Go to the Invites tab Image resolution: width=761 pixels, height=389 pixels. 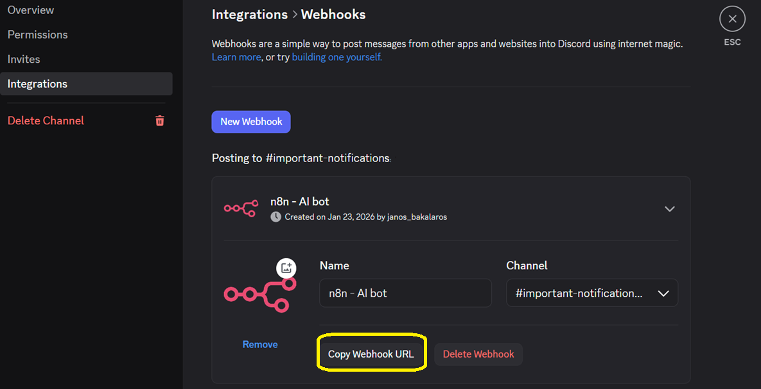(24, 59)
